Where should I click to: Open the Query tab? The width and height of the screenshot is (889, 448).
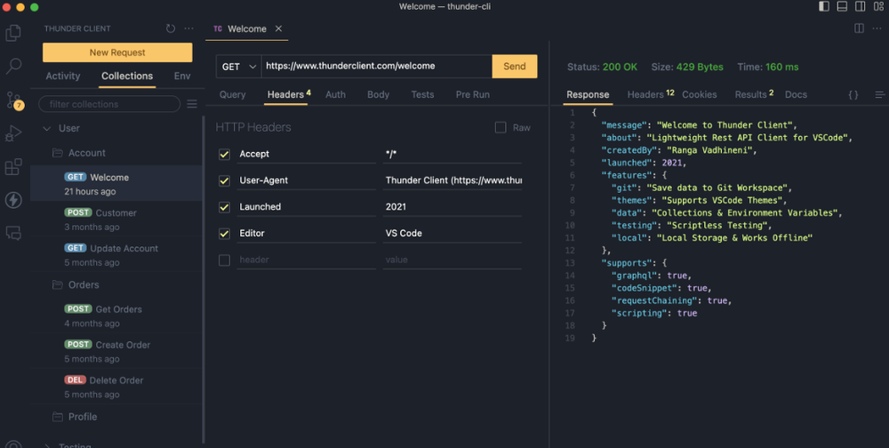232,95
